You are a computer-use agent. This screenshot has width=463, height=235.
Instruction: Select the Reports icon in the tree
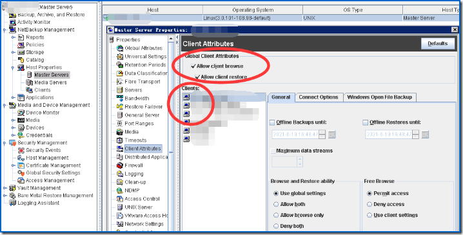[21, 37]
